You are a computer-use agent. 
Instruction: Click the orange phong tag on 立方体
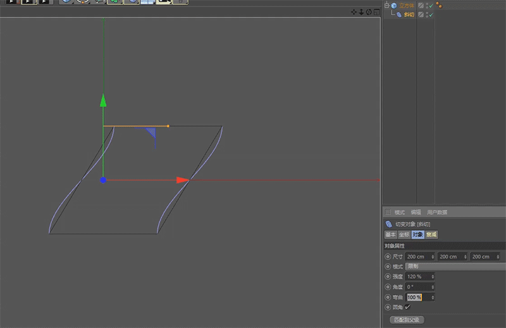click(x=439, y=6)
